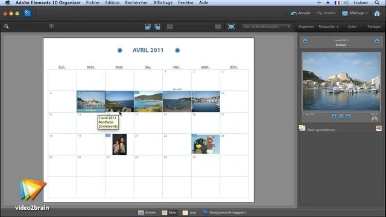Switch to Mois calendar view

[x=169, y=213]
